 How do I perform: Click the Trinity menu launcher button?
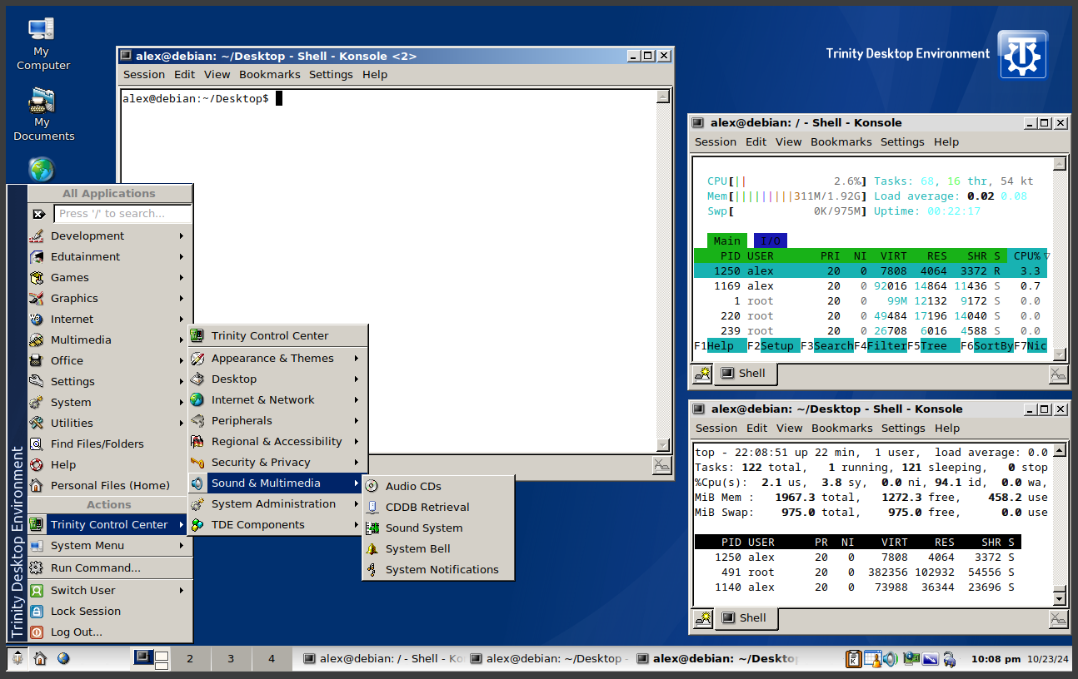click(x=17, y=659)
